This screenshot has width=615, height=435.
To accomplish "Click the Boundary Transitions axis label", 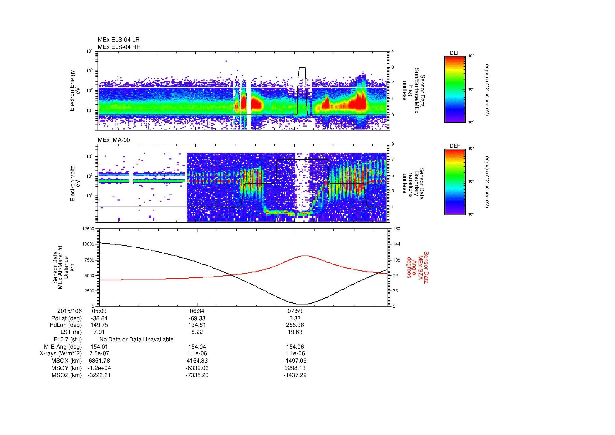I will (x=413, y=183).
